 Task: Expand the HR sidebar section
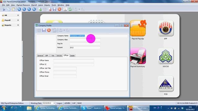click(10, 15)
